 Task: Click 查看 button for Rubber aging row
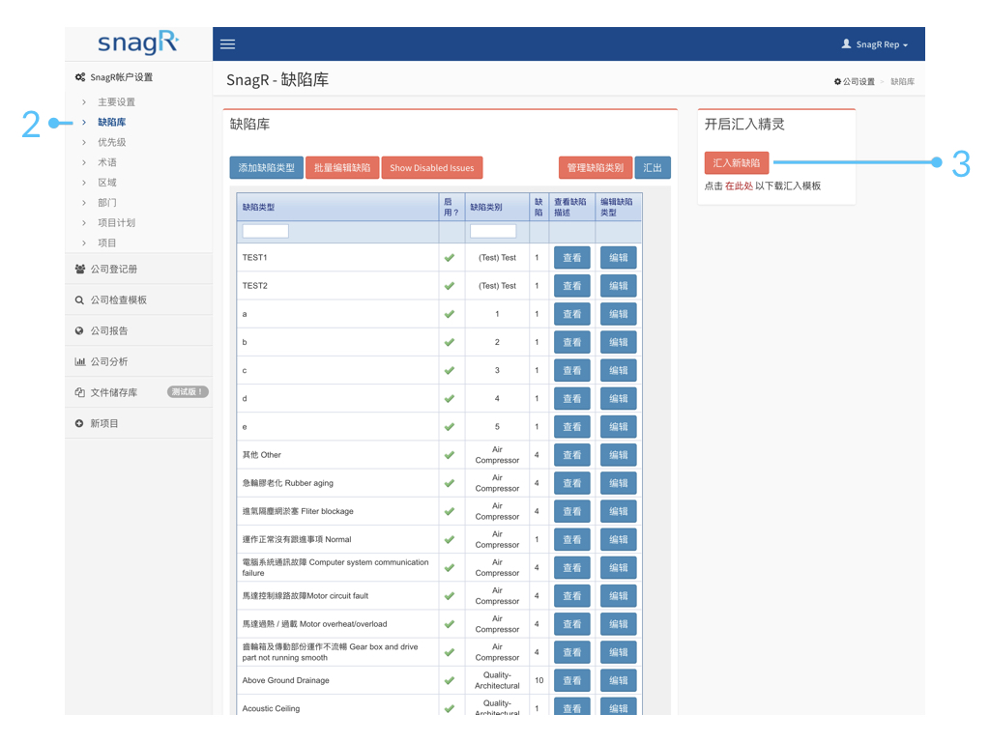click(572, 483)
